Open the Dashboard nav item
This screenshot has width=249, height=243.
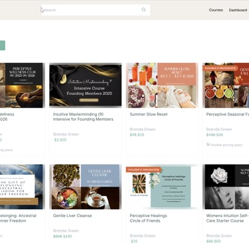238,10
